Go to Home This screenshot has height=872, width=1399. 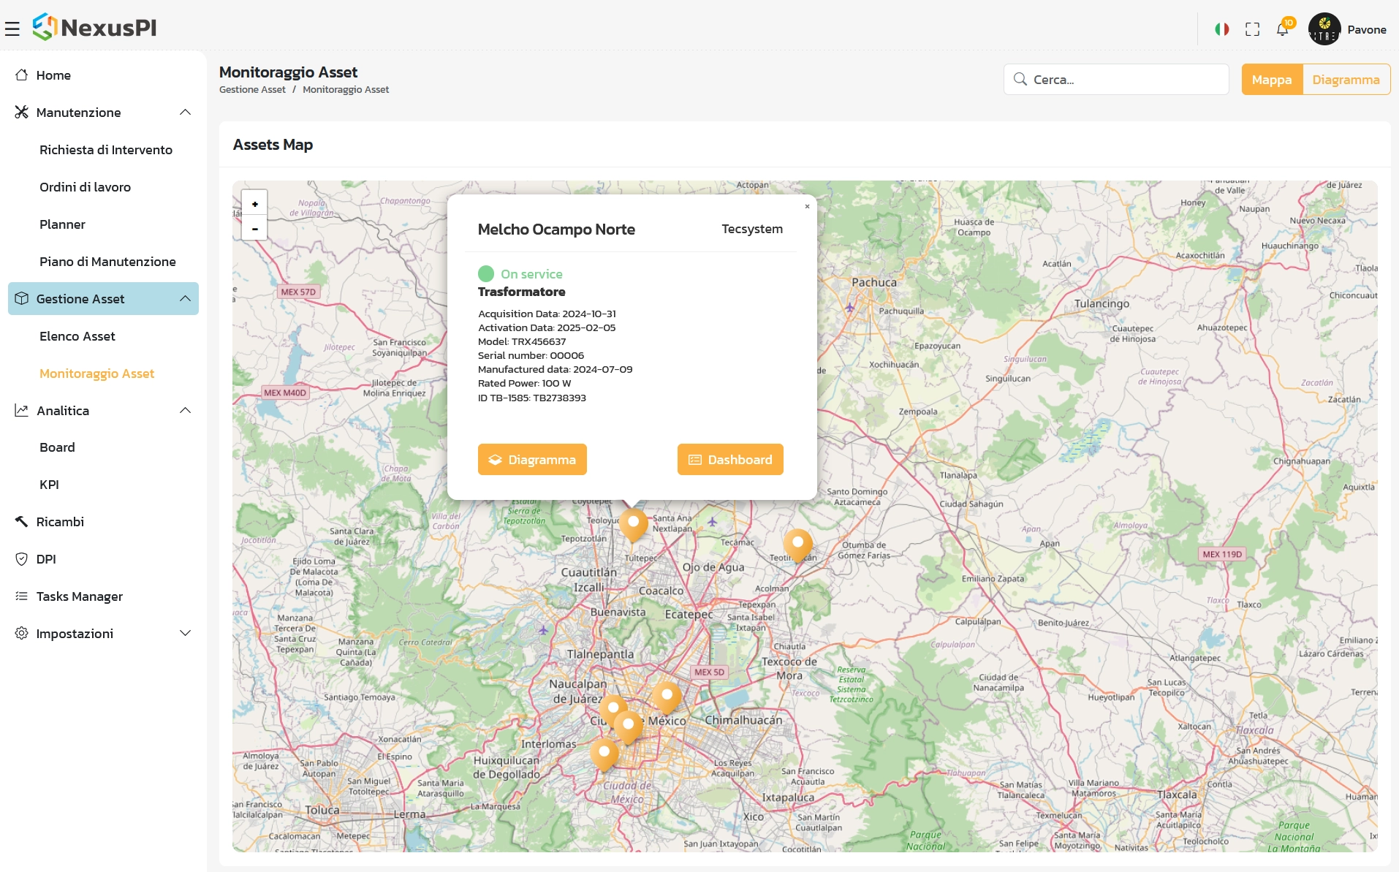[x=53, y=75]
